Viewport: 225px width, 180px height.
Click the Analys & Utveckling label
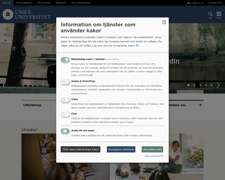[x=83, y=81]
